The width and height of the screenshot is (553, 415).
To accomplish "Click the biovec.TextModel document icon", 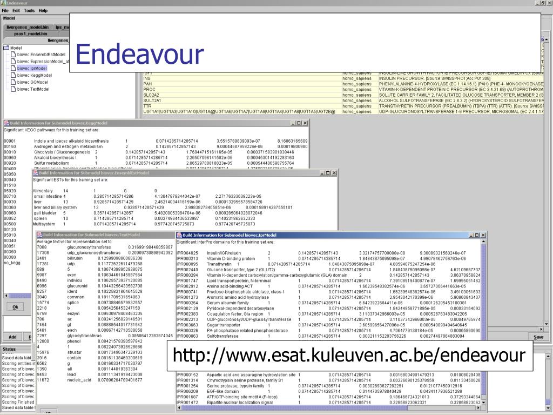I will (14, 89).
